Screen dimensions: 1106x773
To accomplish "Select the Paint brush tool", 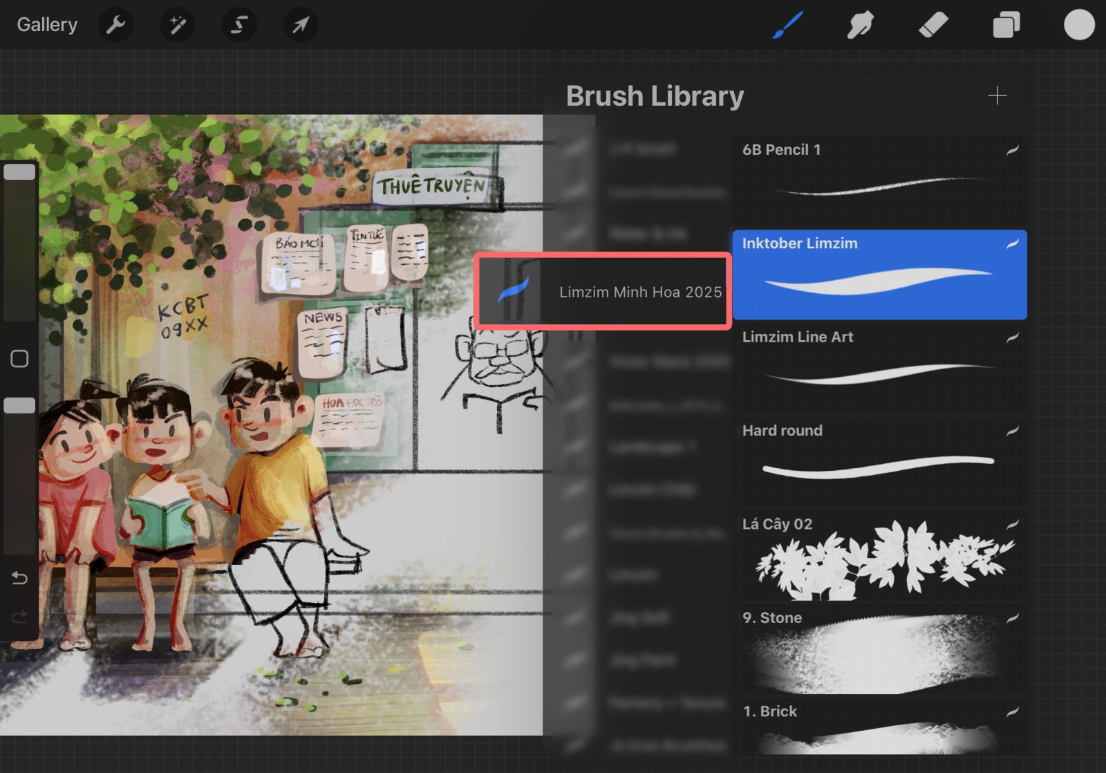I will pos(788,25).
